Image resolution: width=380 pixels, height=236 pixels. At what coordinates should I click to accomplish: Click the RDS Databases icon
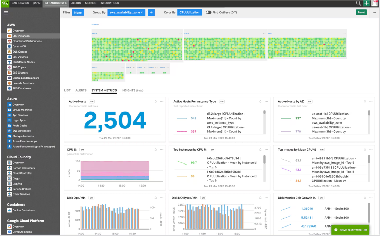pyautogui.click(x=9, y=88)
